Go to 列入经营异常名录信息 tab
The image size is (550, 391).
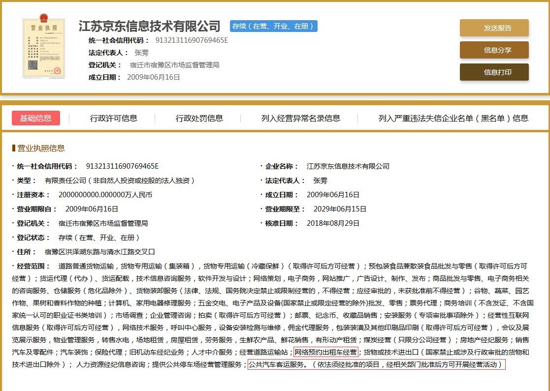[x=301, y=118]
